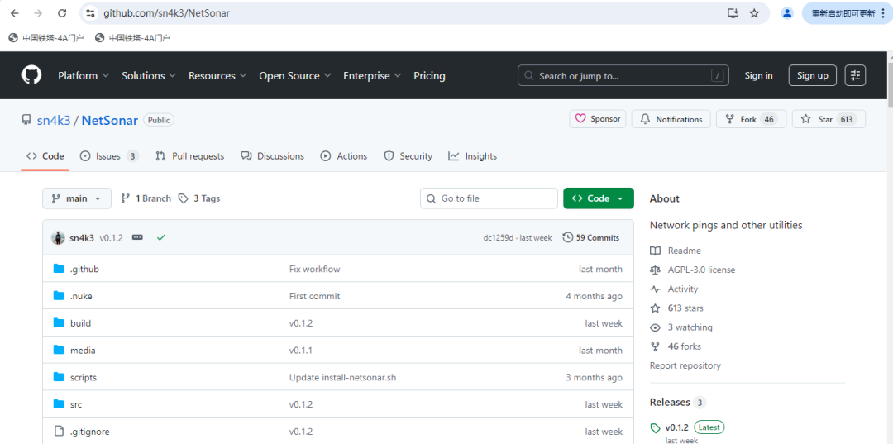Open the v0.1.2 Latest release
893x444 pixels.
click(687, 427)
